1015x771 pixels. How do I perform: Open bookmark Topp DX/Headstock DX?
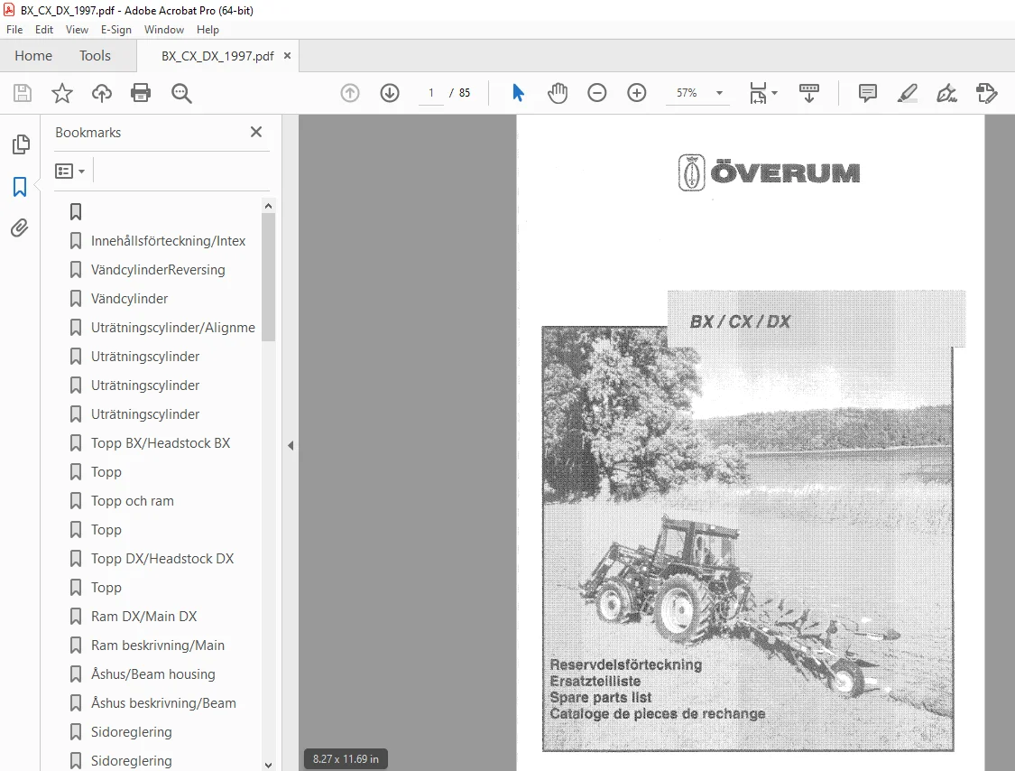(x=162, y=559)
